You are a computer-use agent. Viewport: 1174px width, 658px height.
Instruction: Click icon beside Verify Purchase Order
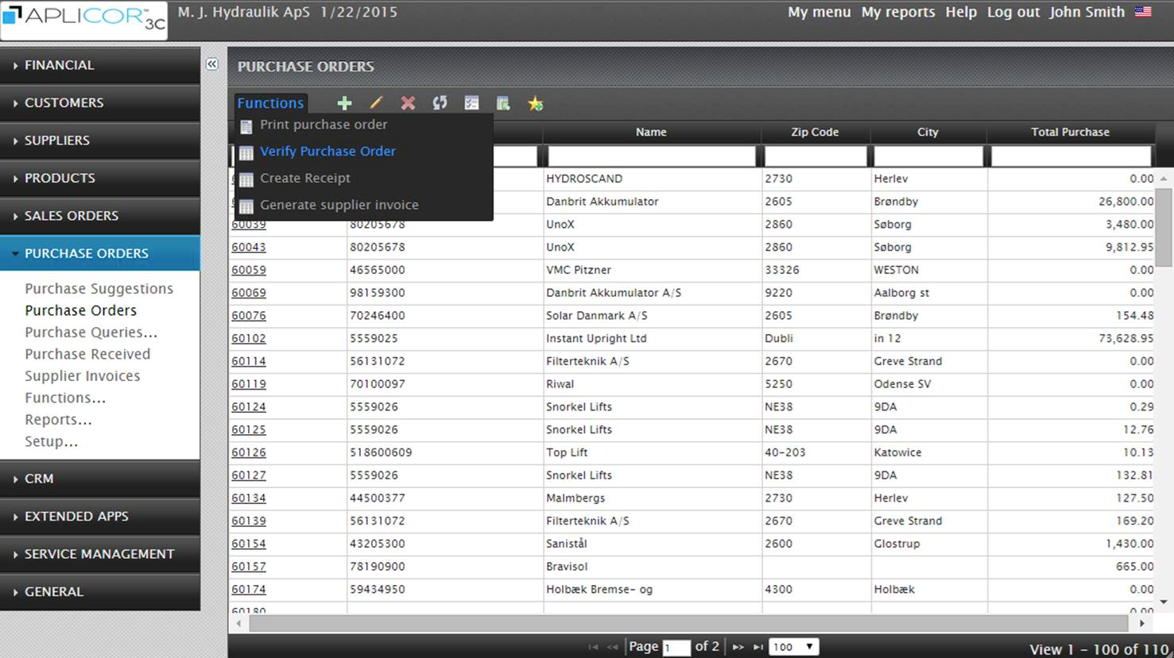click(x=246, y=153)
